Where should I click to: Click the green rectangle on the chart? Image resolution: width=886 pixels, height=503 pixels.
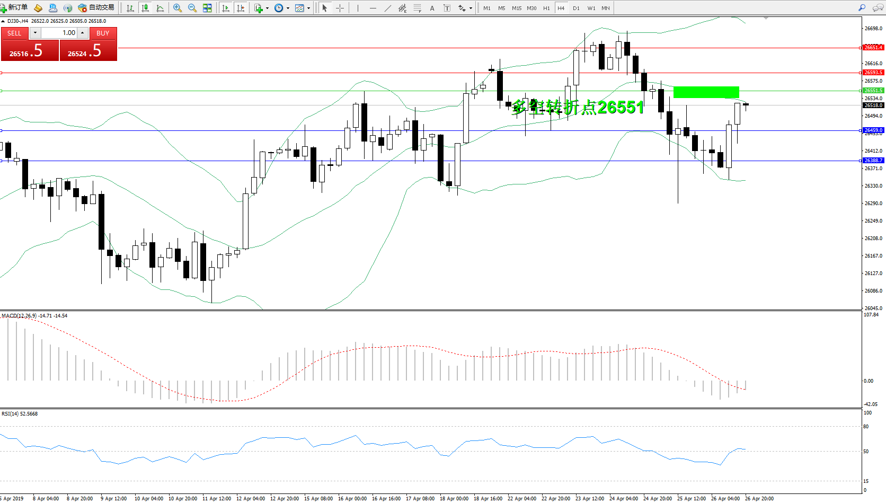[706, 92]
